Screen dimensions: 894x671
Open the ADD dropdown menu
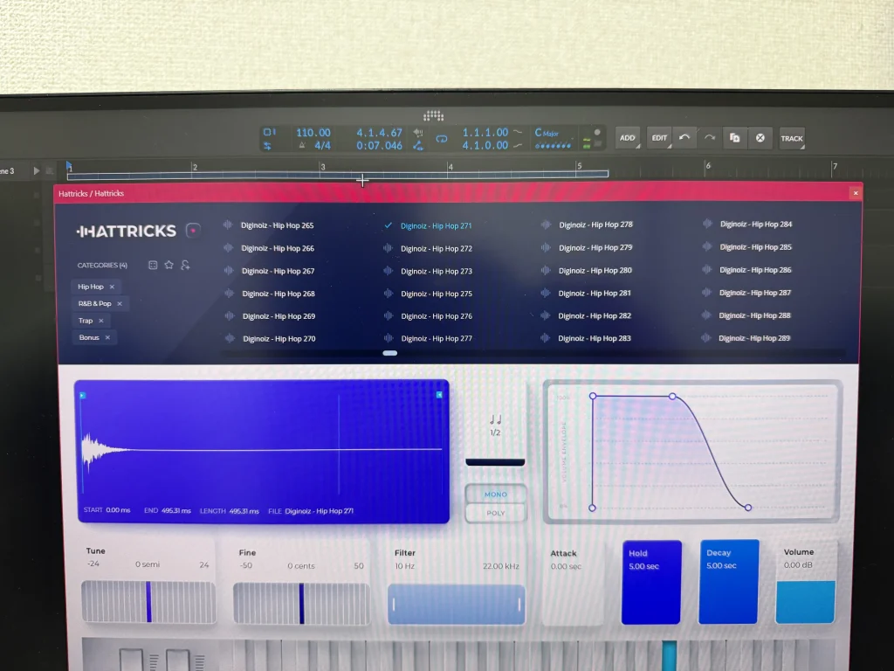pyautogui.click(x=628, y=138)
